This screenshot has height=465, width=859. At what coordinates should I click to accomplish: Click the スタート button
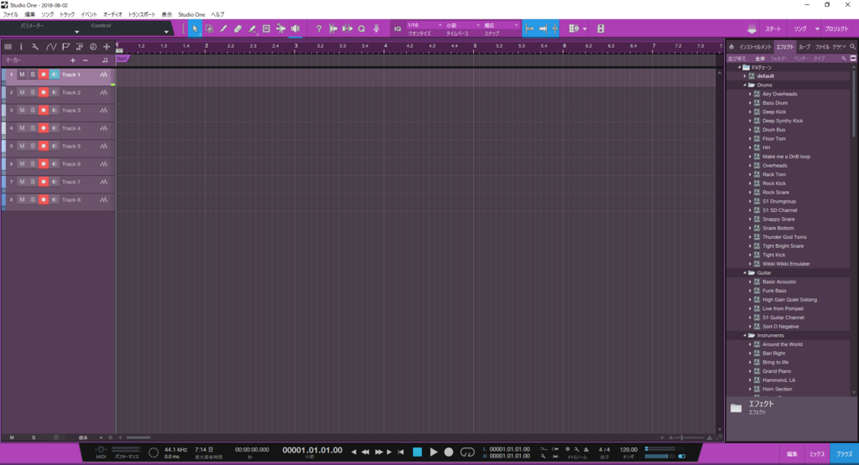(773, 29)
